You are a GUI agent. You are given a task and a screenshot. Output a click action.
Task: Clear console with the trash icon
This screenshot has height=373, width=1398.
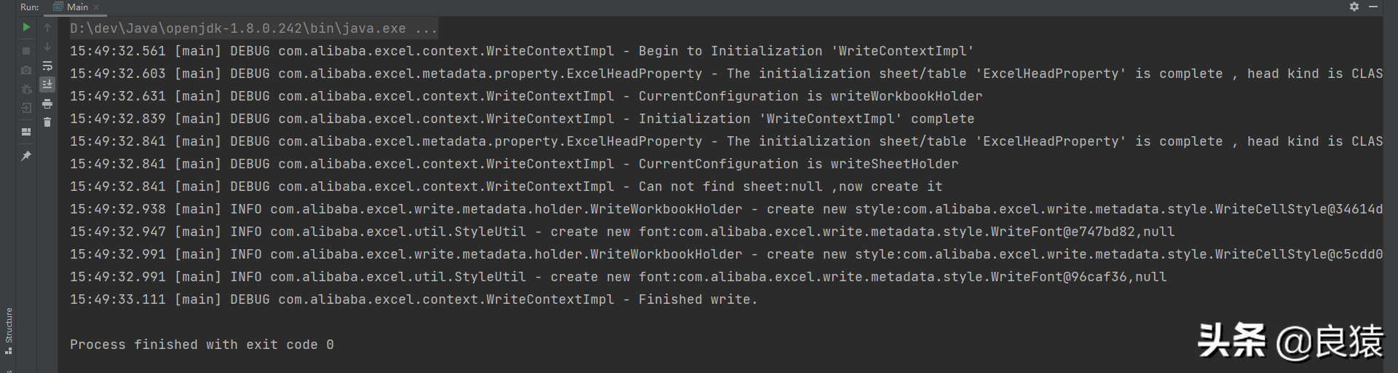click(47, 122)
